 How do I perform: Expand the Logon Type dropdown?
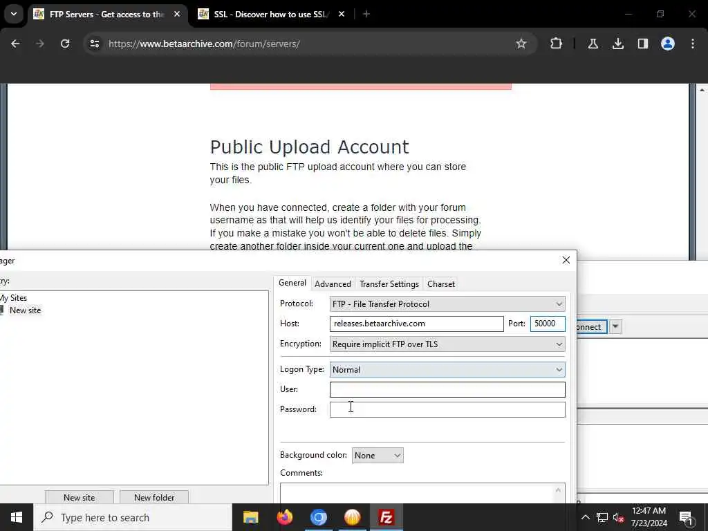pos(447,369)
